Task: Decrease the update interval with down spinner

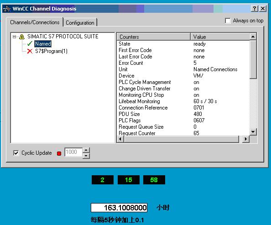Action: tap(86, 156)
